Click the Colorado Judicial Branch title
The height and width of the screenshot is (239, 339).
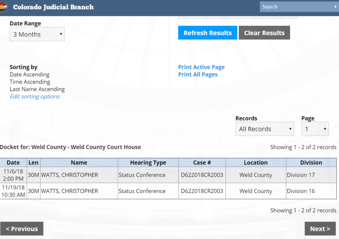coord(53,7)
